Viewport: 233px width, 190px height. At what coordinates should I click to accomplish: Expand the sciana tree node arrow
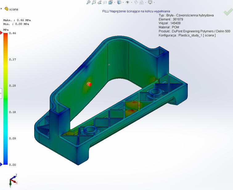click(x=2, y=9)
